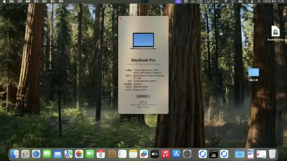The image size is (287, 161).
Task: Open Finder from the Dock
Action: (15, 154)
